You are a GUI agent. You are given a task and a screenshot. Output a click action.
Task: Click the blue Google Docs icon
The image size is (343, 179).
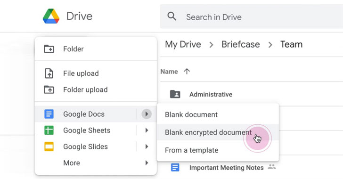[49, 114]
